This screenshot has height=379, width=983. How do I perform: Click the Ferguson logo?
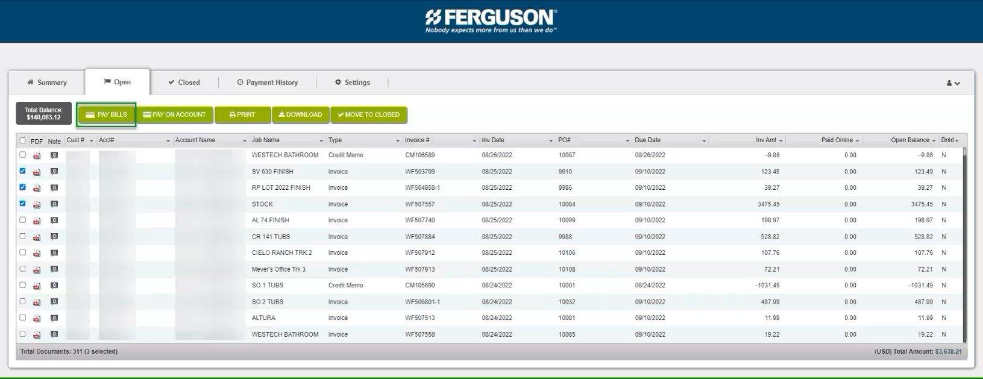(x=491, y=20)
